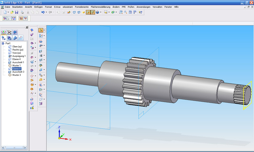Click the Undo arrow icon
254x152 pixels.
43,12
